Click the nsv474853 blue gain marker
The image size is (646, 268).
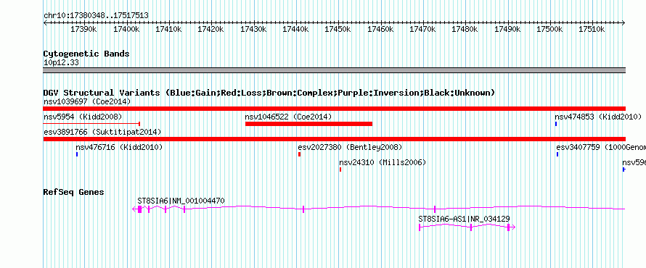coord(556,124)
